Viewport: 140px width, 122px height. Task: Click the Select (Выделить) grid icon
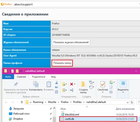[123, 83]
